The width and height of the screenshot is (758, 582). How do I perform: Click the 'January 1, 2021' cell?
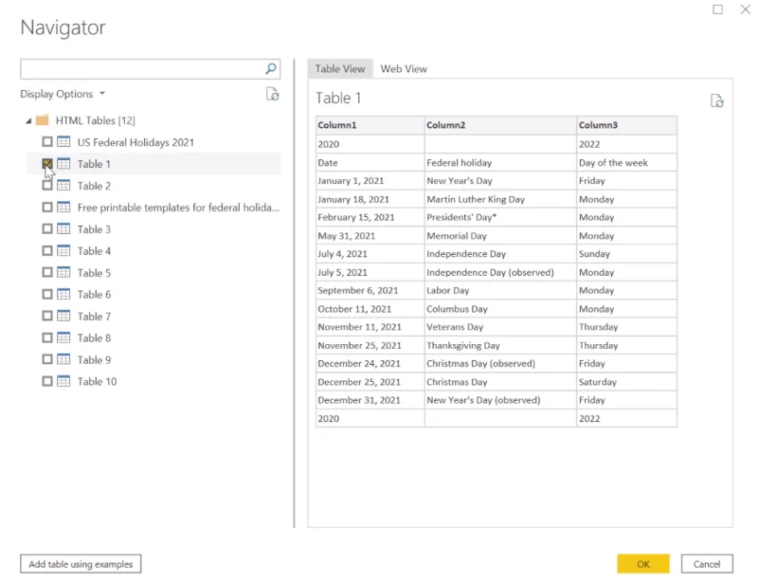coord(370,181)
